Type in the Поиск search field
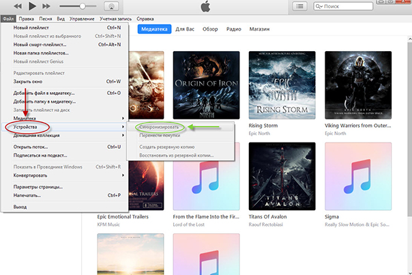Screen dimensions: 412x275 [x=362, y=6]
